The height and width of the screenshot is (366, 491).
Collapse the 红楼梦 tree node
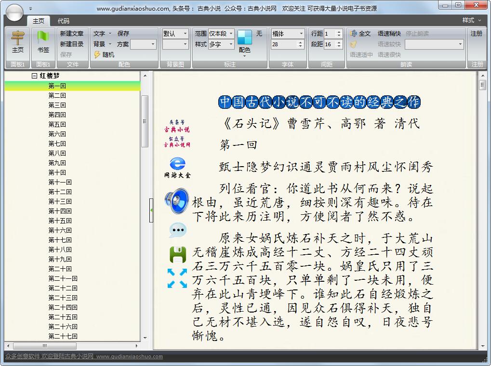pyautogui.click(x=34, y=76)
